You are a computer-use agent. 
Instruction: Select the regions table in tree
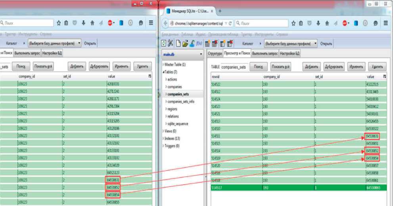click(x=173, y=109)
